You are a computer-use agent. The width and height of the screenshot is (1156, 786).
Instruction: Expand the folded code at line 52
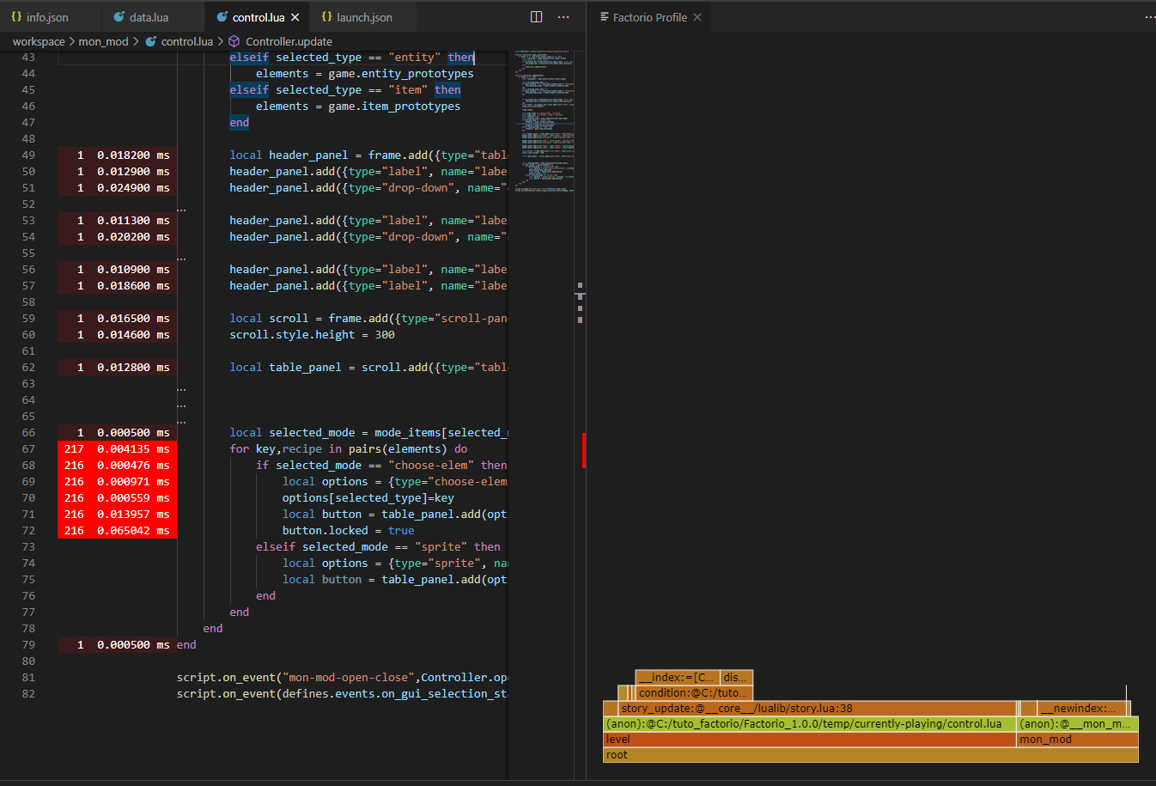[181, 209]
